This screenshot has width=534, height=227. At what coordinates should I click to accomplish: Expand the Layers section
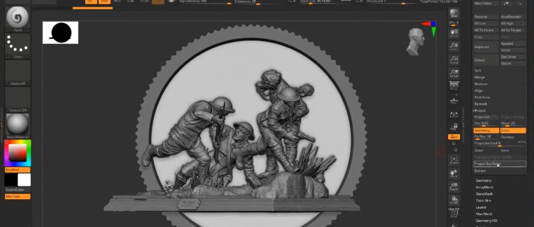[481, 207]
